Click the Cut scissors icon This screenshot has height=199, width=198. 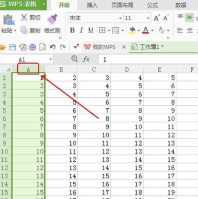[x=24, y=17]
